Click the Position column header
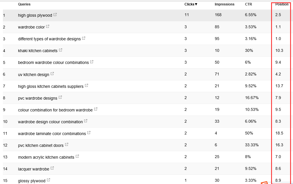Viewport: 293px width, 184px height. [x=282, y=4]
